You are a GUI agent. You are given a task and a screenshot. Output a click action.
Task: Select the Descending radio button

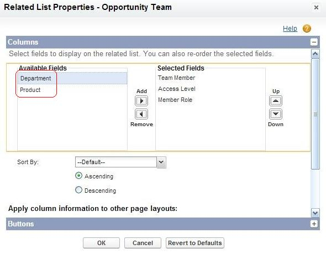pyautogui.click(x=78, y=189)
